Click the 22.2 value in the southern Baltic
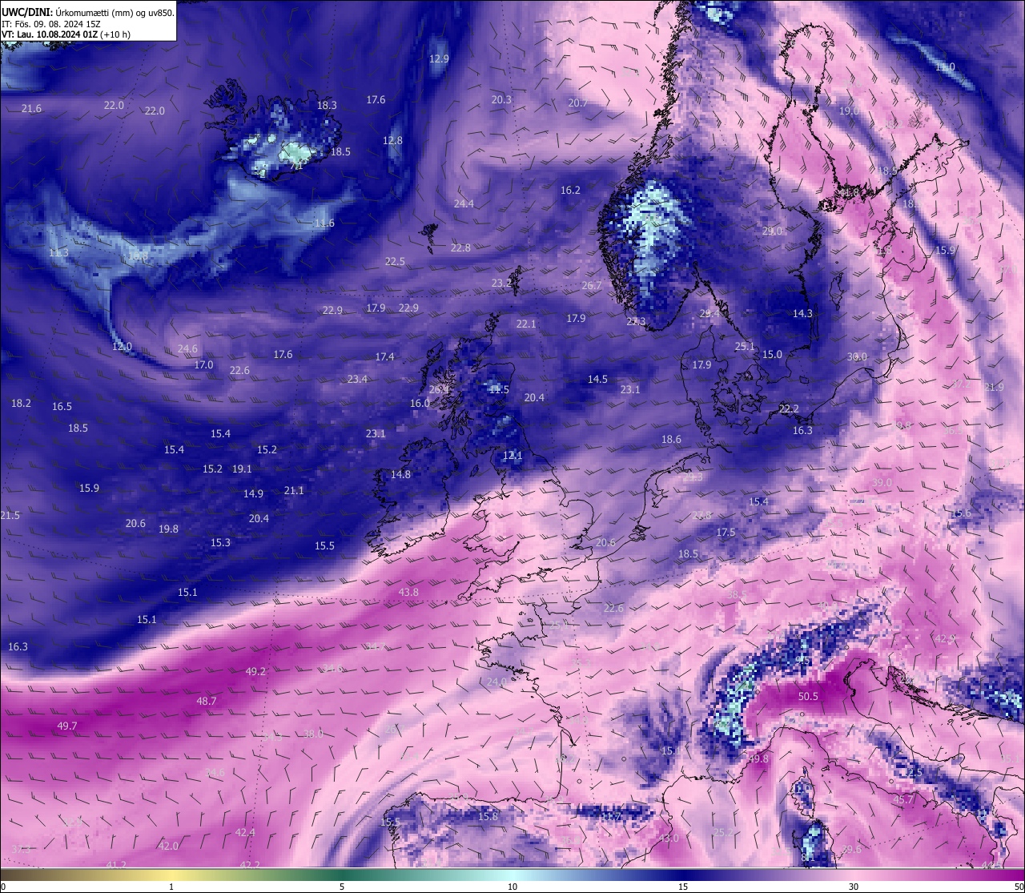Screen dimensions: 1025x893 (789, 408)
